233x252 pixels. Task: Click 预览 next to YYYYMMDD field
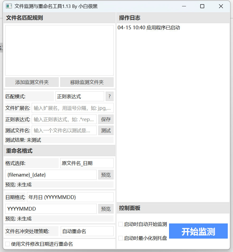(106, 209)
